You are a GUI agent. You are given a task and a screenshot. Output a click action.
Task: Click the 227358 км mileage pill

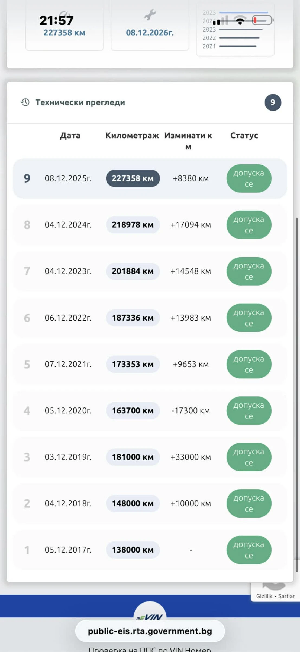(133, 178)
